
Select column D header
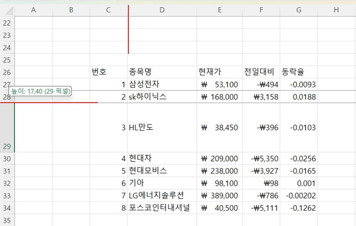tap(162, 10)
